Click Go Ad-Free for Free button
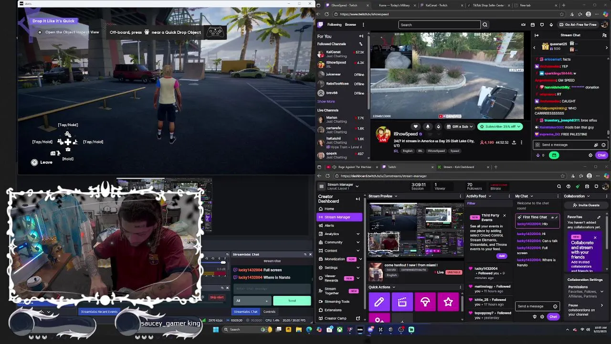Viewport: 611px width, 344px height. click(578, 25)
